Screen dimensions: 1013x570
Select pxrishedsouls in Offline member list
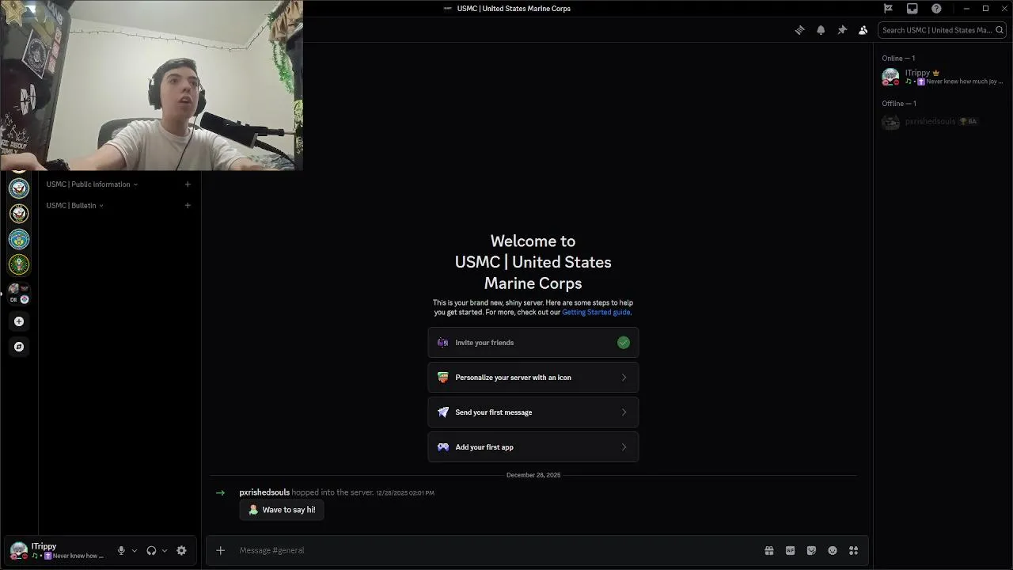(943, 122)
